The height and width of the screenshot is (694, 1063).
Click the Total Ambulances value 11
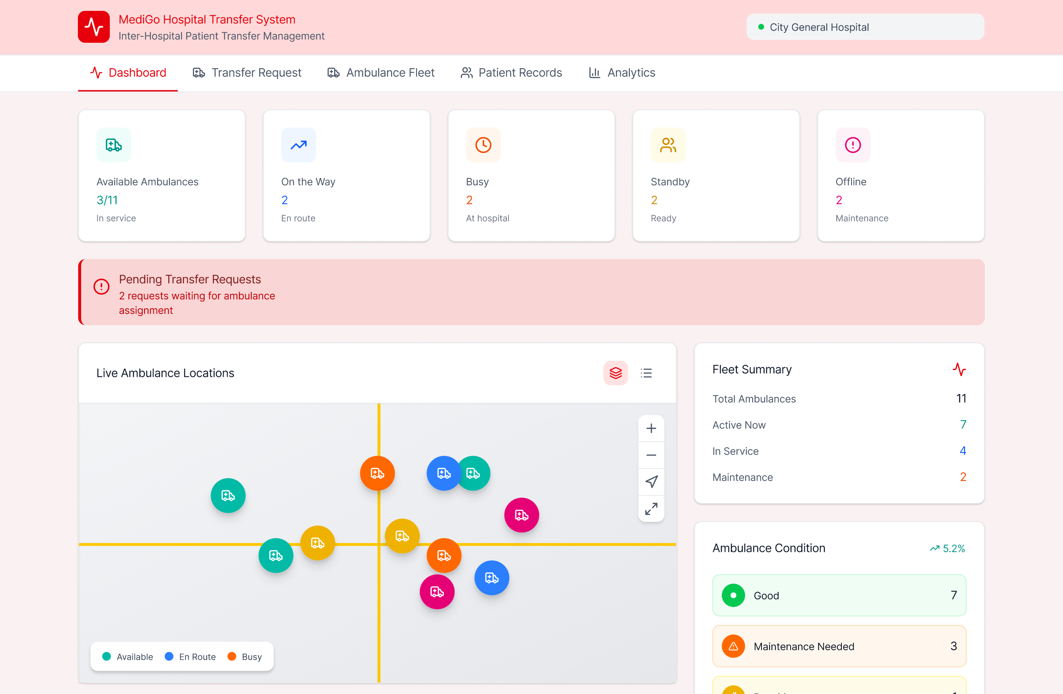[961, 398]
